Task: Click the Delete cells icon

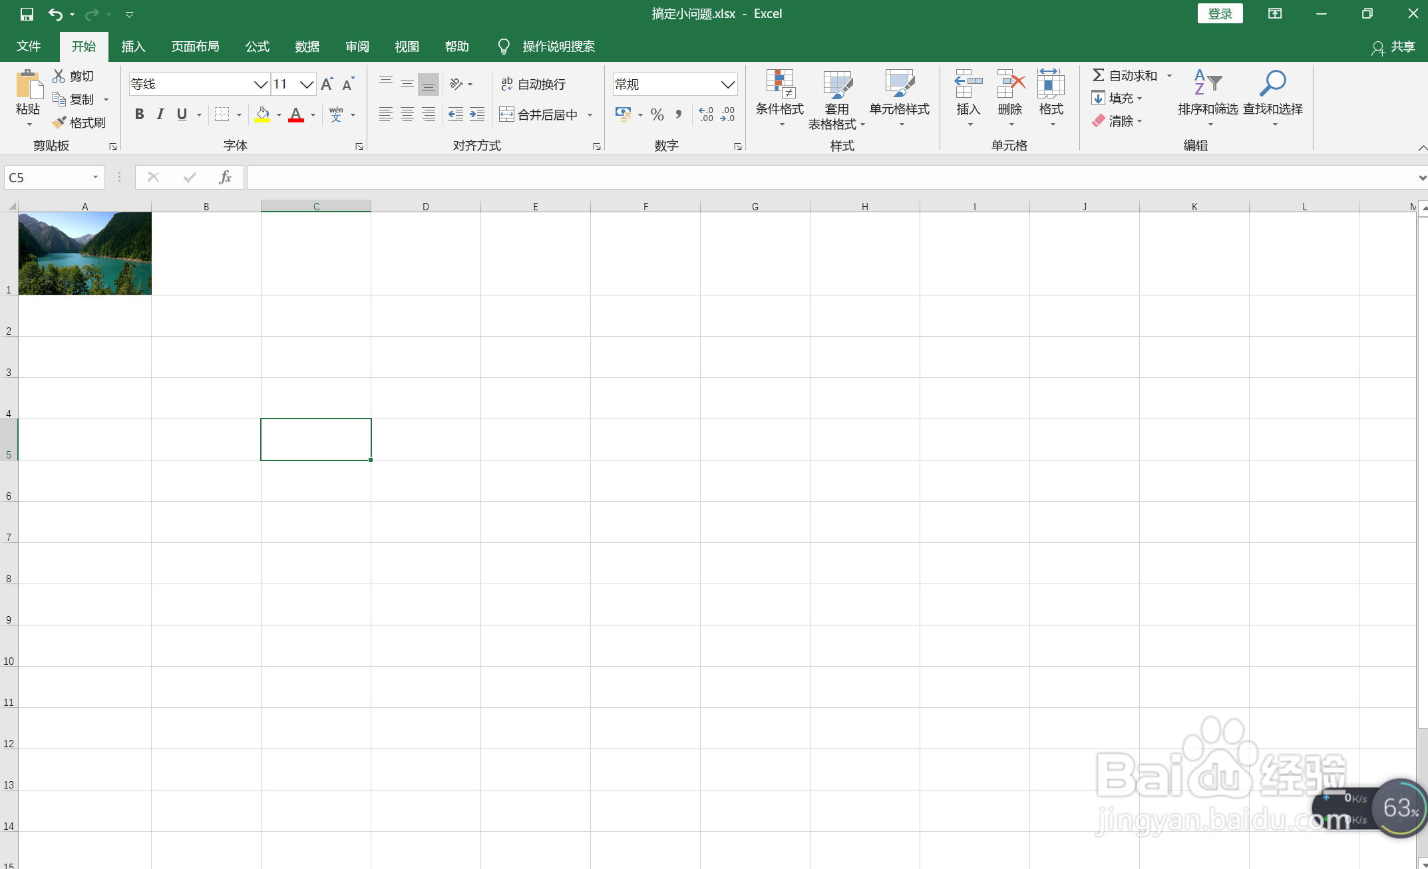Action: coord(1010,85)
